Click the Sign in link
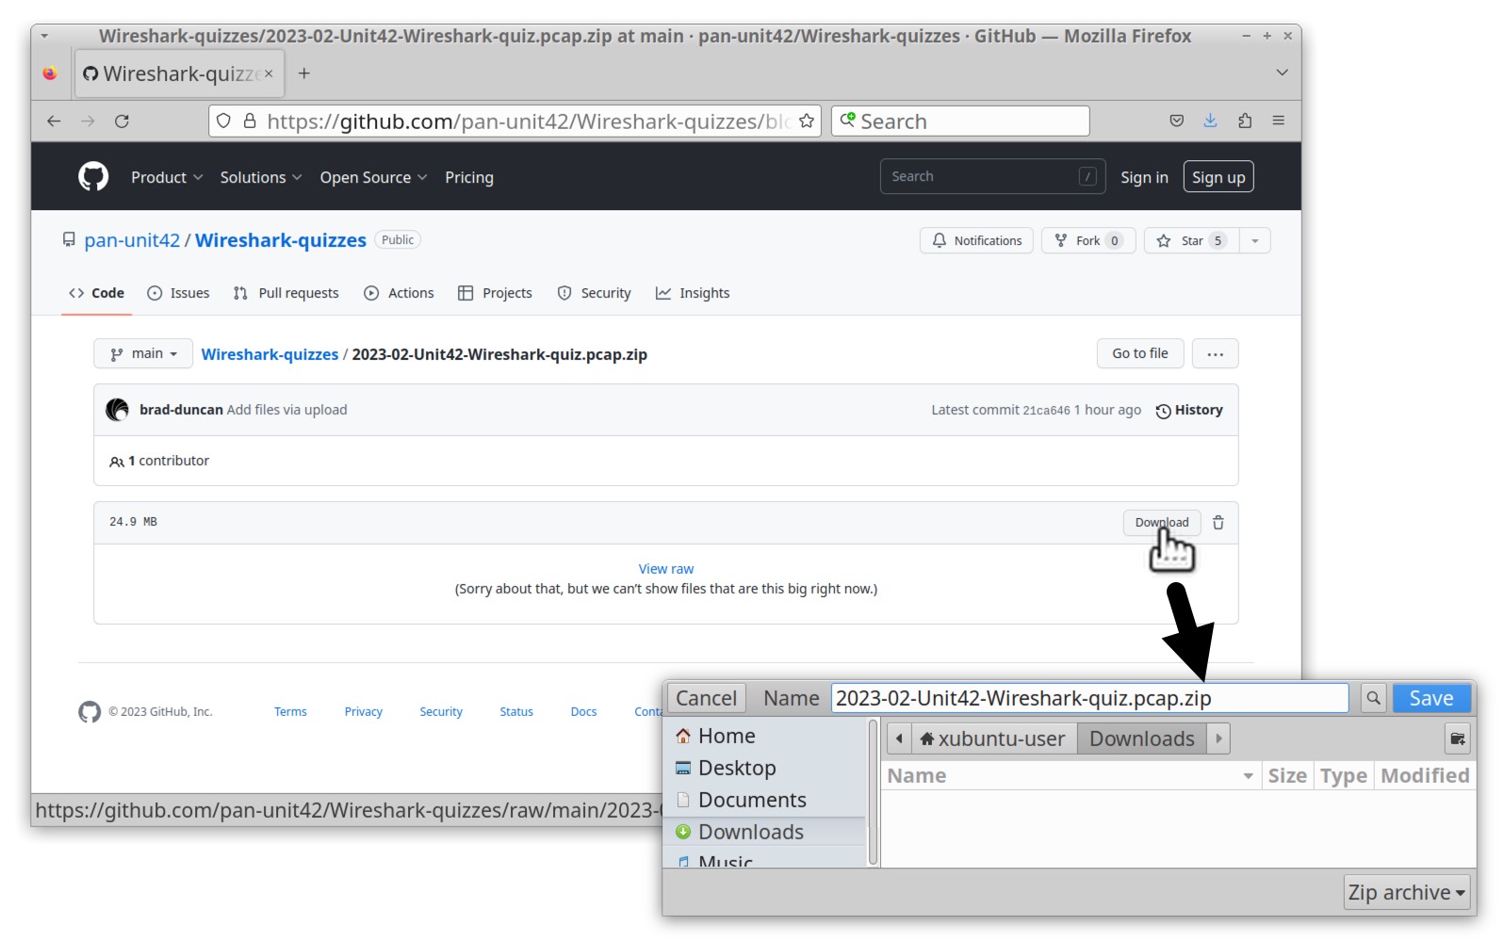This screenshot has height=942, width=1504. pos(1144,177)
